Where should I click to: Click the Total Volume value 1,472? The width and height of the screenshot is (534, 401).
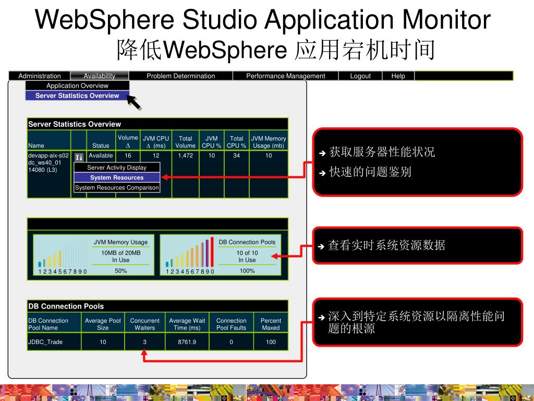pyautogui.click(x=185, y=156)
